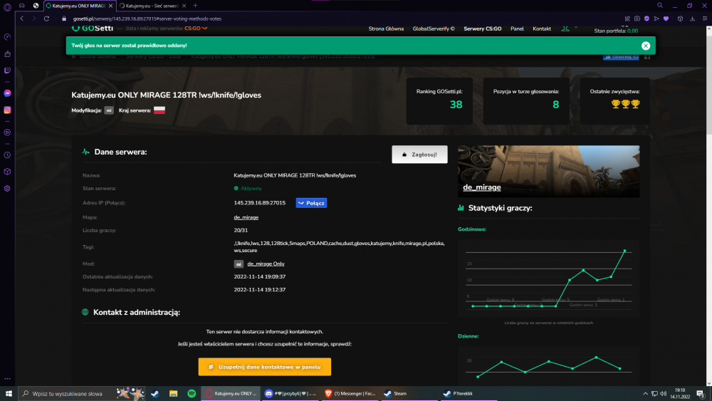Open the Serwery CS:GO menu item
712x401 pixels.
click(x=482, y=28)
